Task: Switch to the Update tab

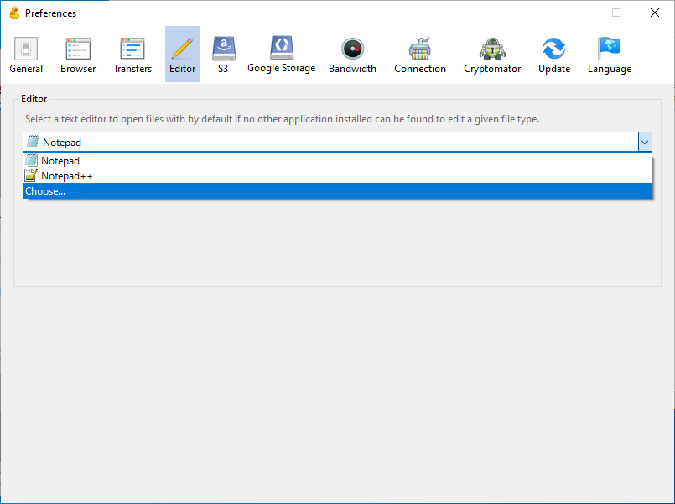Action: click(x=553, y=55)
